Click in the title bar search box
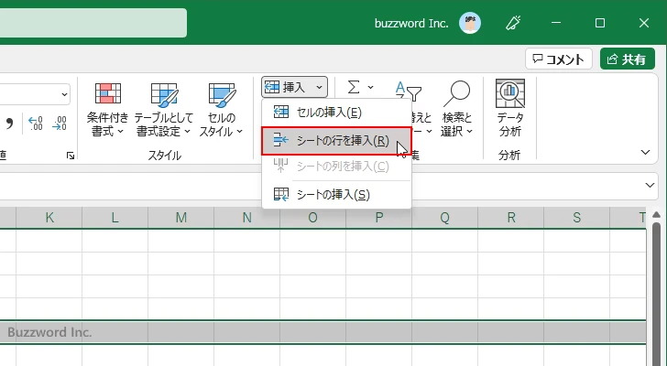667x366 pixels. coord(93,23)
